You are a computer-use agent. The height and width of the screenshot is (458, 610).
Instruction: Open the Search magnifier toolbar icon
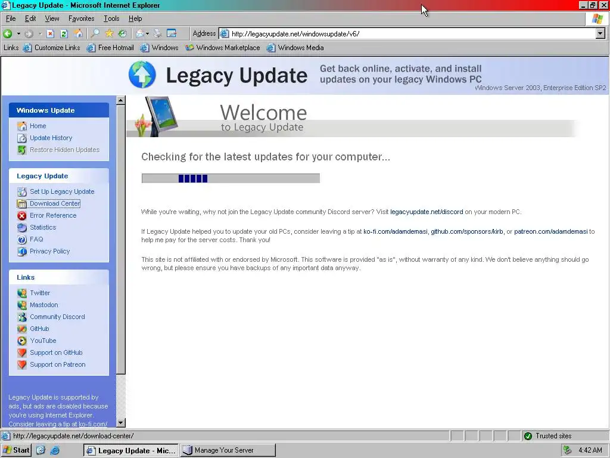[95, 34]
